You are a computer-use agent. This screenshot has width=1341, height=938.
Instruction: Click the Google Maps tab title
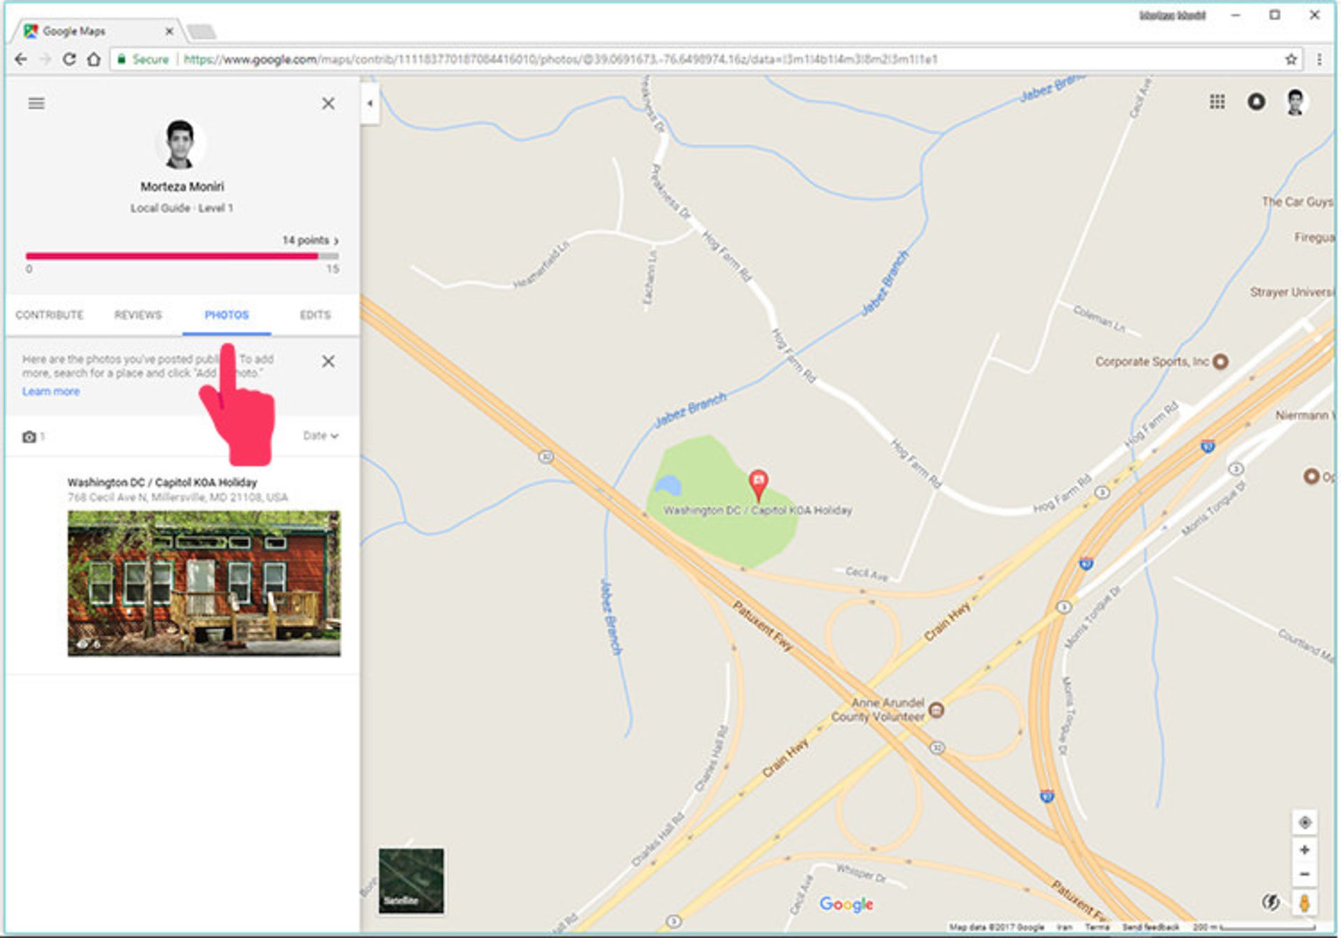74,31
